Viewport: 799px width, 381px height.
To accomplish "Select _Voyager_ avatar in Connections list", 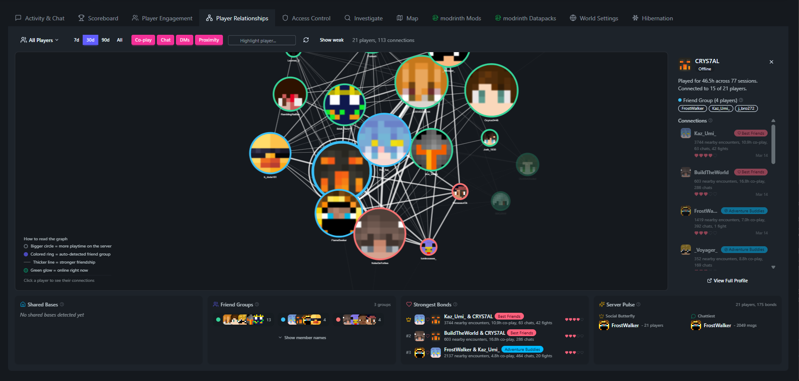I will [x=685, y=250].
